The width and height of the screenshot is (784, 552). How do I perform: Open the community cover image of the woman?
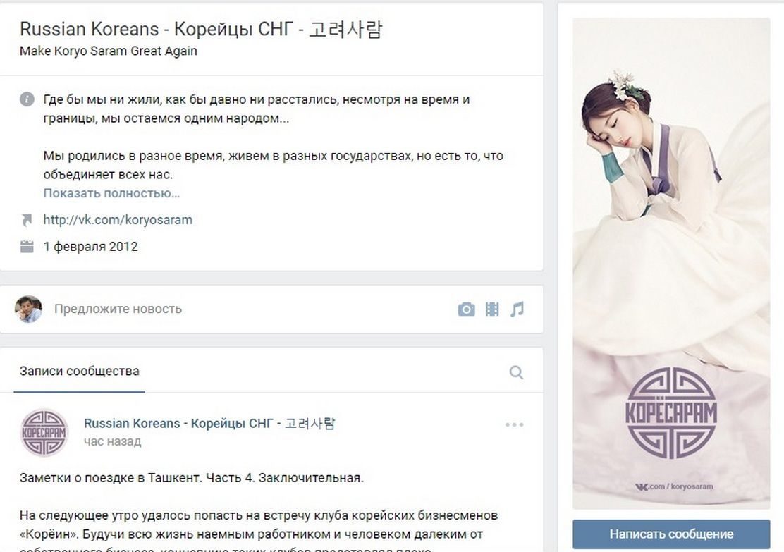click(x=671, y=264)
